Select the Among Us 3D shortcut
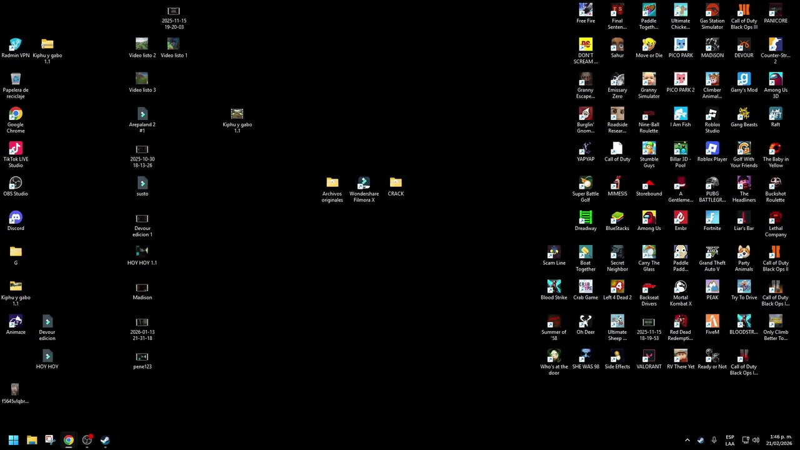Viewport: 800px width, 450px height. coord(776,86)
